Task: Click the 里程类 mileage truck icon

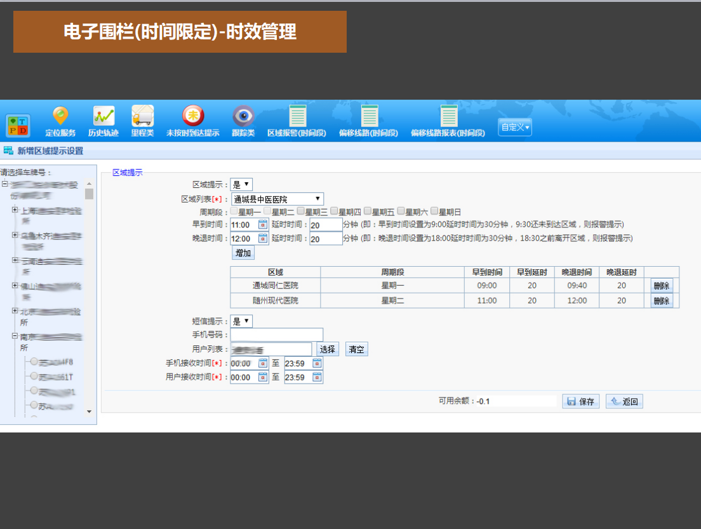Action: click(142, 117)
